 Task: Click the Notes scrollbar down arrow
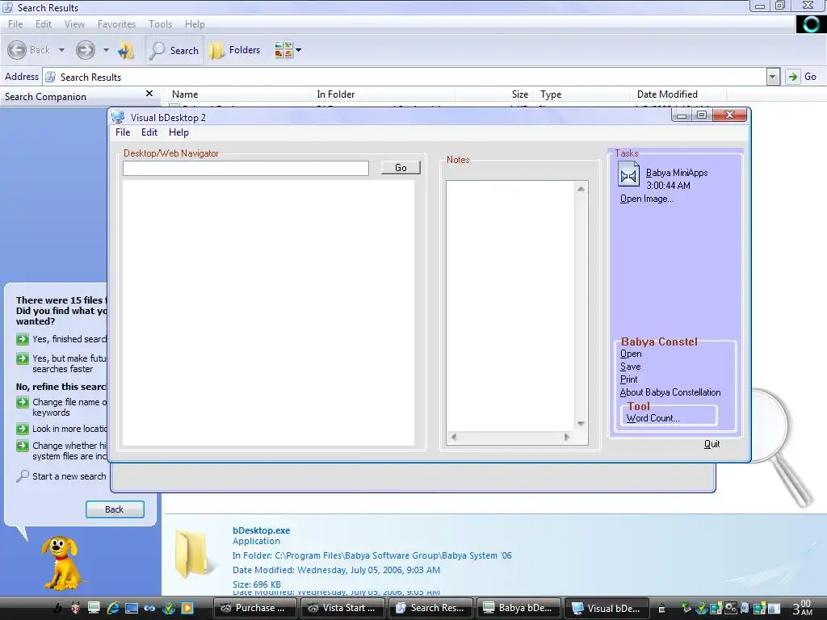(581, 424)
